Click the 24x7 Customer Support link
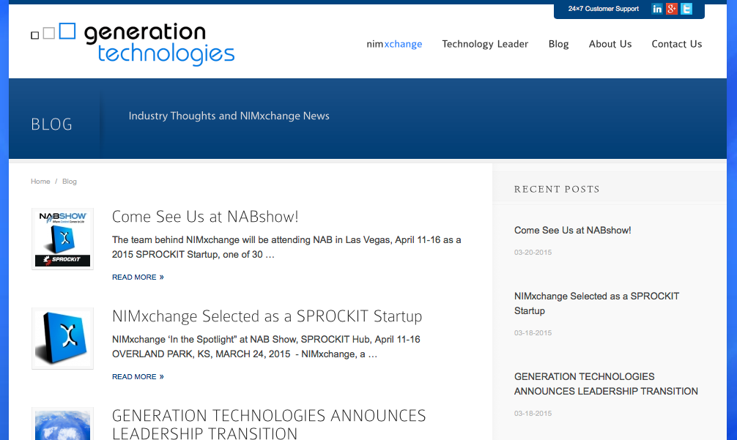Screen dimensions: 737x440 coord(603,9)
